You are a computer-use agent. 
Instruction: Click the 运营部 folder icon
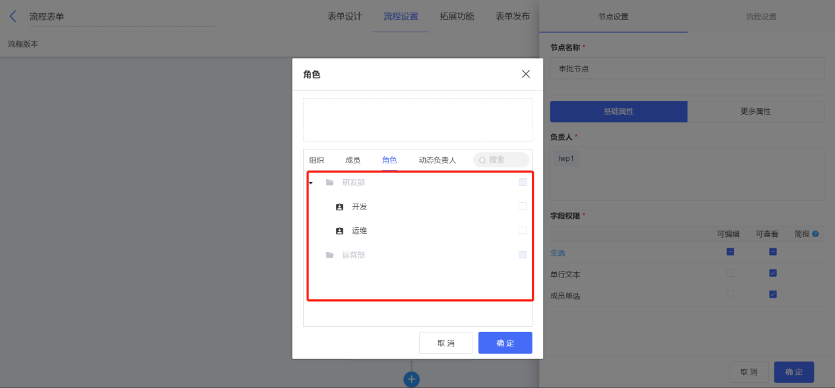tap(330, 255)
